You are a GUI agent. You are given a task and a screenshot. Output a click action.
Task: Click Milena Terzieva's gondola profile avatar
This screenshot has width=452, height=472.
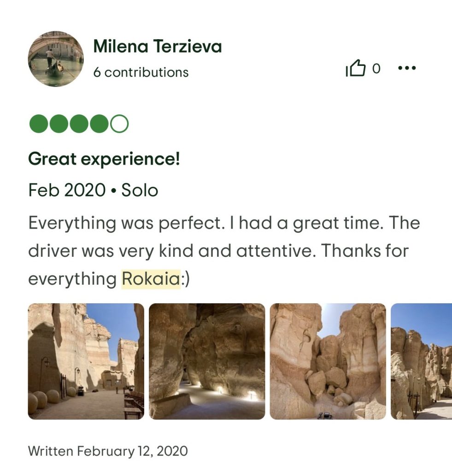click(x=56, y=59)
